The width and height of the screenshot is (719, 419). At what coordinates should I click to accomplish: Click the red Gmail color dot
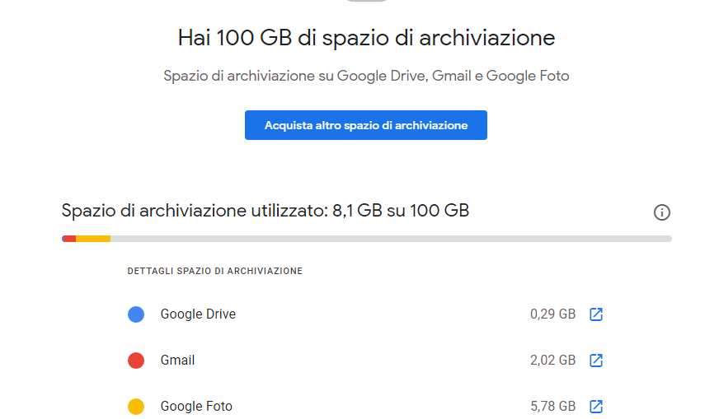coord(136,361)
